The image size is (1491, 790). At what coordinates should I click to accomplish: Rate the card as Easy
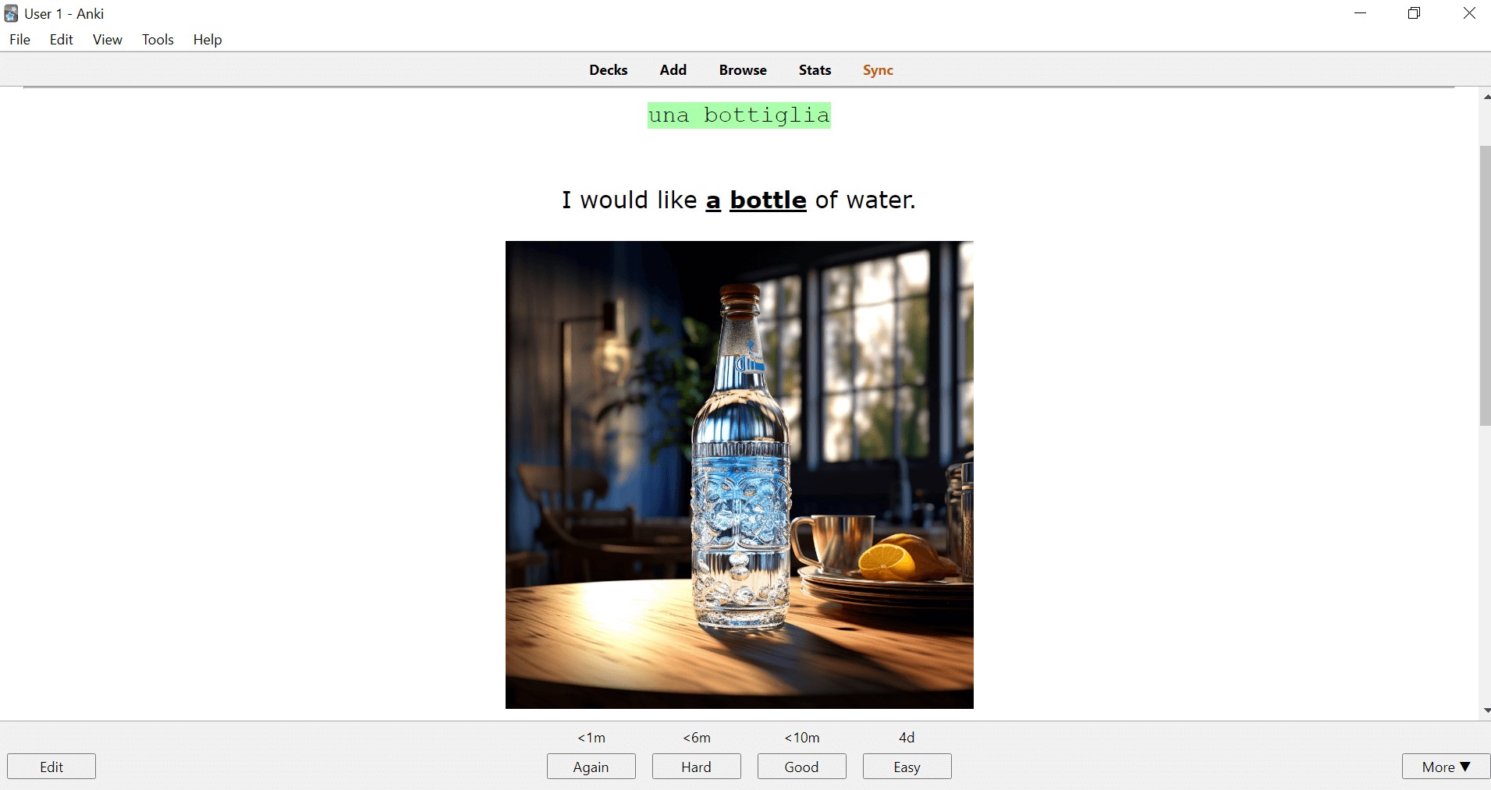pos(907,767)
